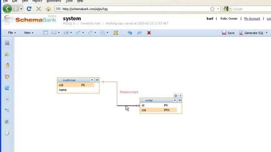271x152 pixels.
Task: Expand the dashed connector tool dropdown arrow
Action: click(x=95, y=33)
